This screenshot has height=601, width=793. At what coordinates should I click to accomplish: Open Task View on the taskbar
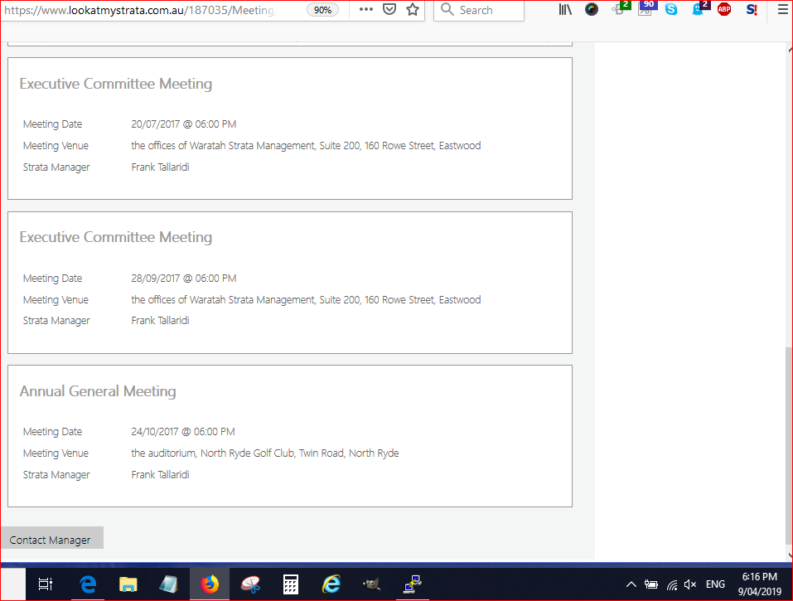pos(46,584)
